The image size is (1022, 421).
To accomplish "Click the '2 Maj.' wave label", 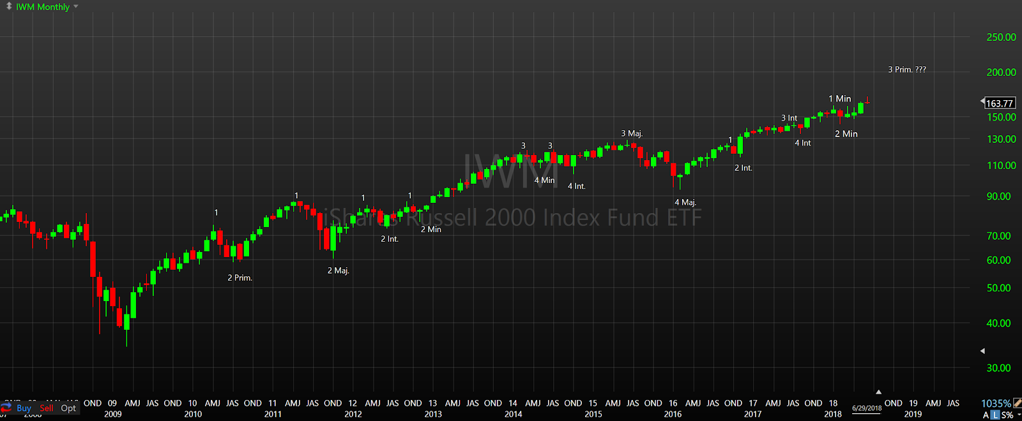I will 339,271.
